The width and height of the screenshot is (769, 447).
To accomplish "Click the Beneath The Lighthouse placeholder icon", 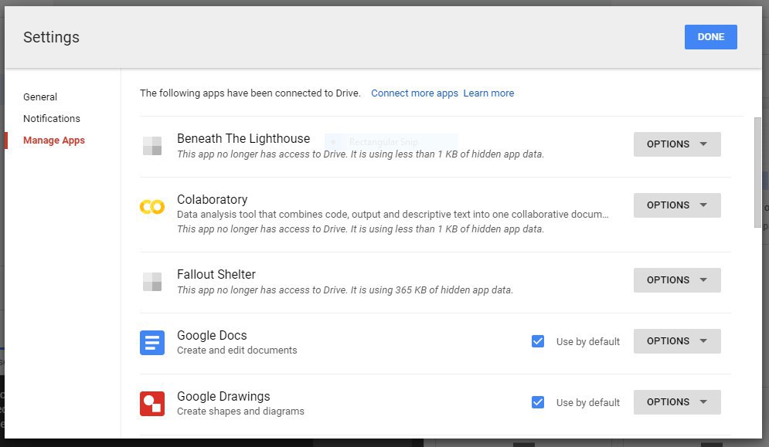I will [152, 146].
